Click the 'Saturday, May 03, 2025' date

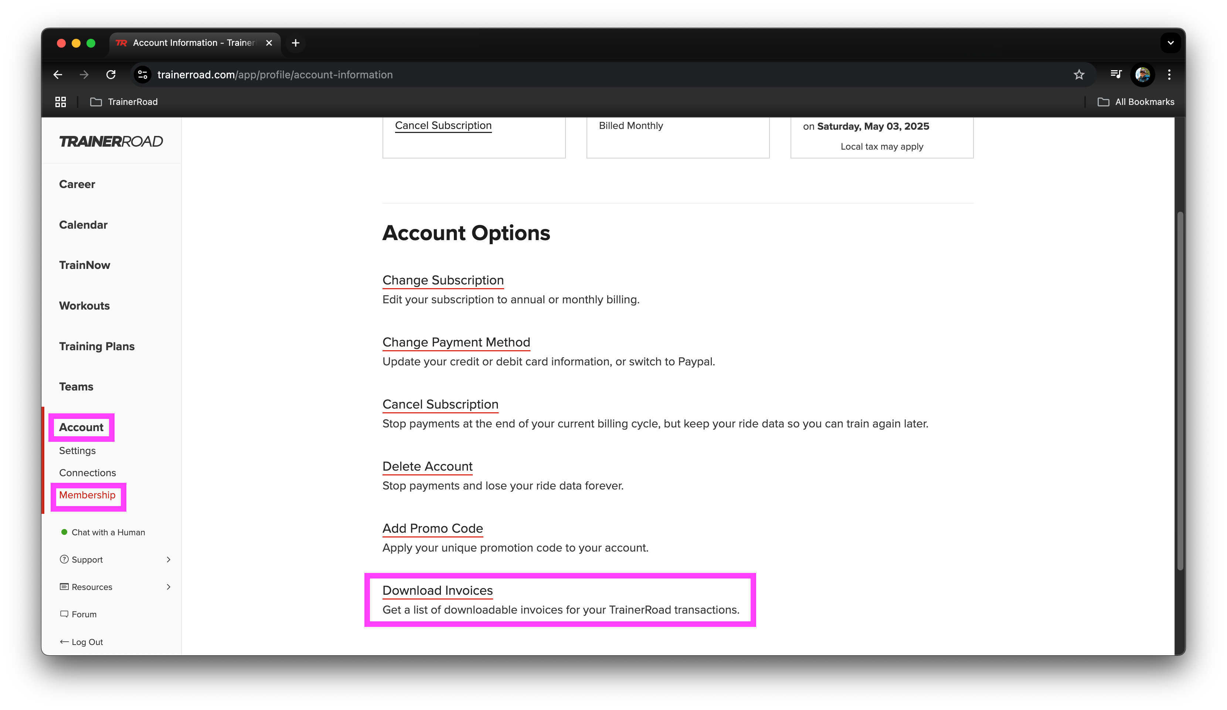pyautogui.click(x=873, y=127)
